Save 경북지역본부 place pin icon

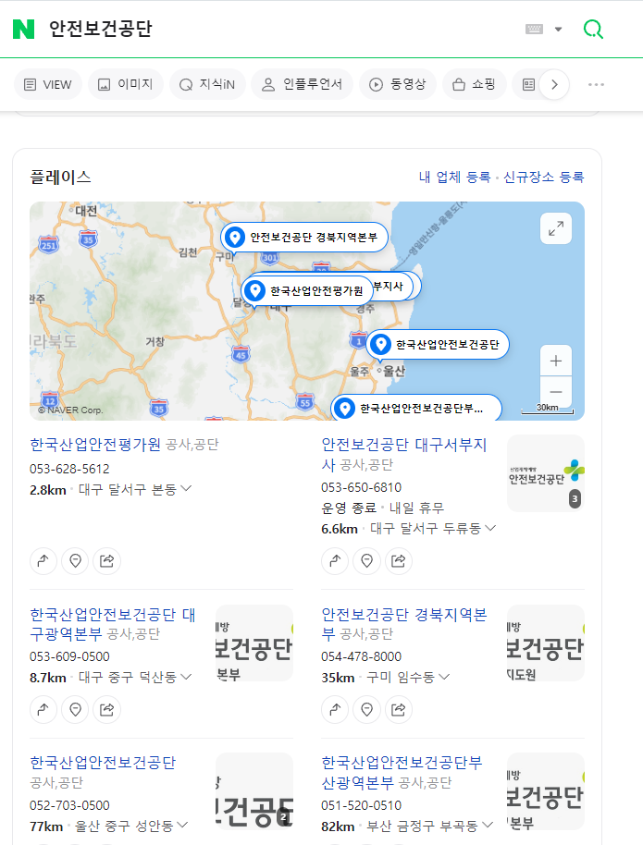[x=366, y=710]
